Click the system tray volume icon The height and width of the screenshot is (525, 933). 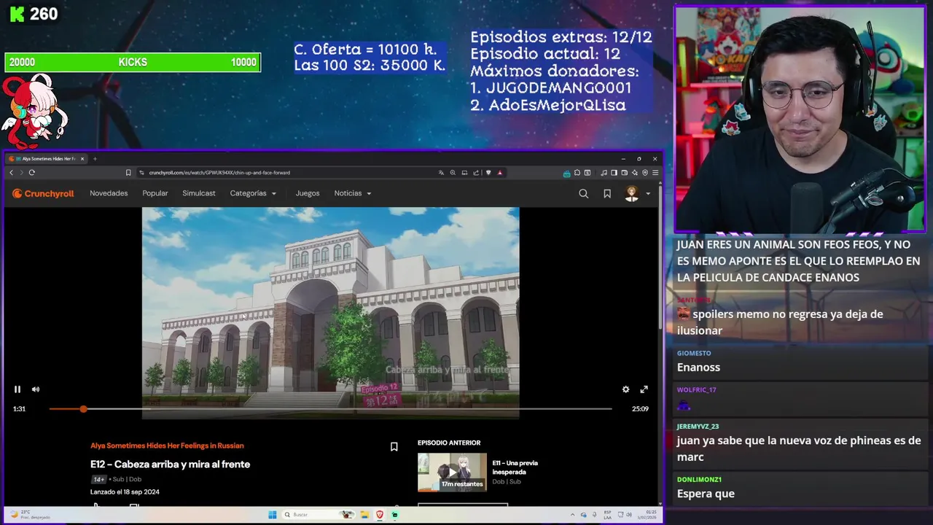pyautogui.click(x=629, y=515)
